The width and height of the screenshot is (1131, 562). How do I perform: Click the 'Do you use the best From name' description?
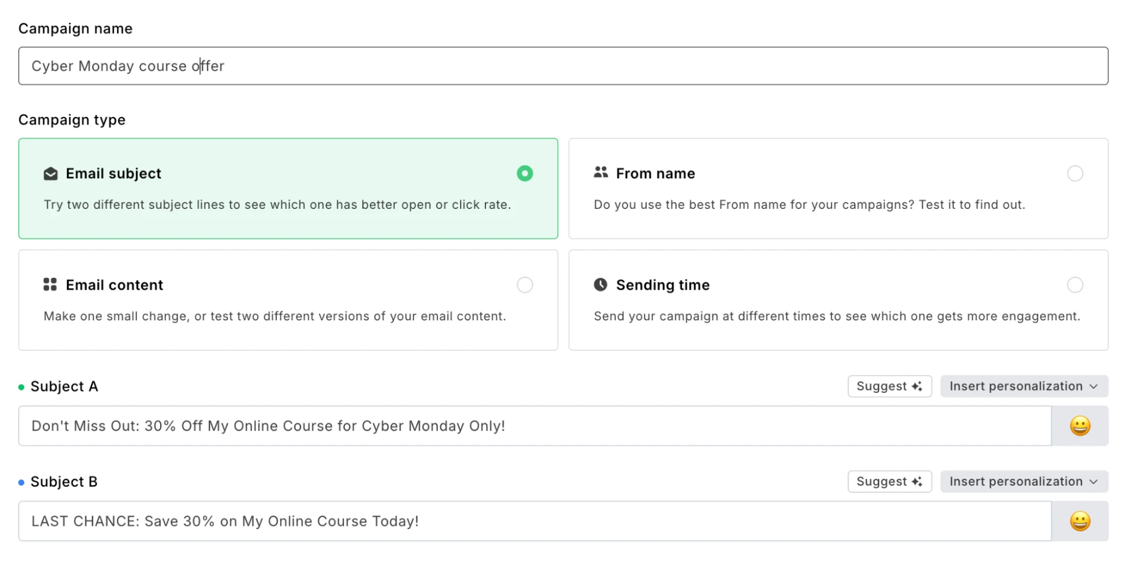coord(809,205)
